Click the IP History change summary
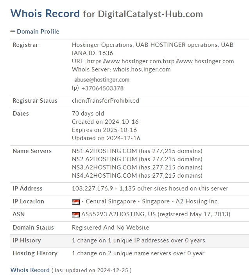Image resolution: width=249 pixels, height=276 pixels. pos(138,240)
